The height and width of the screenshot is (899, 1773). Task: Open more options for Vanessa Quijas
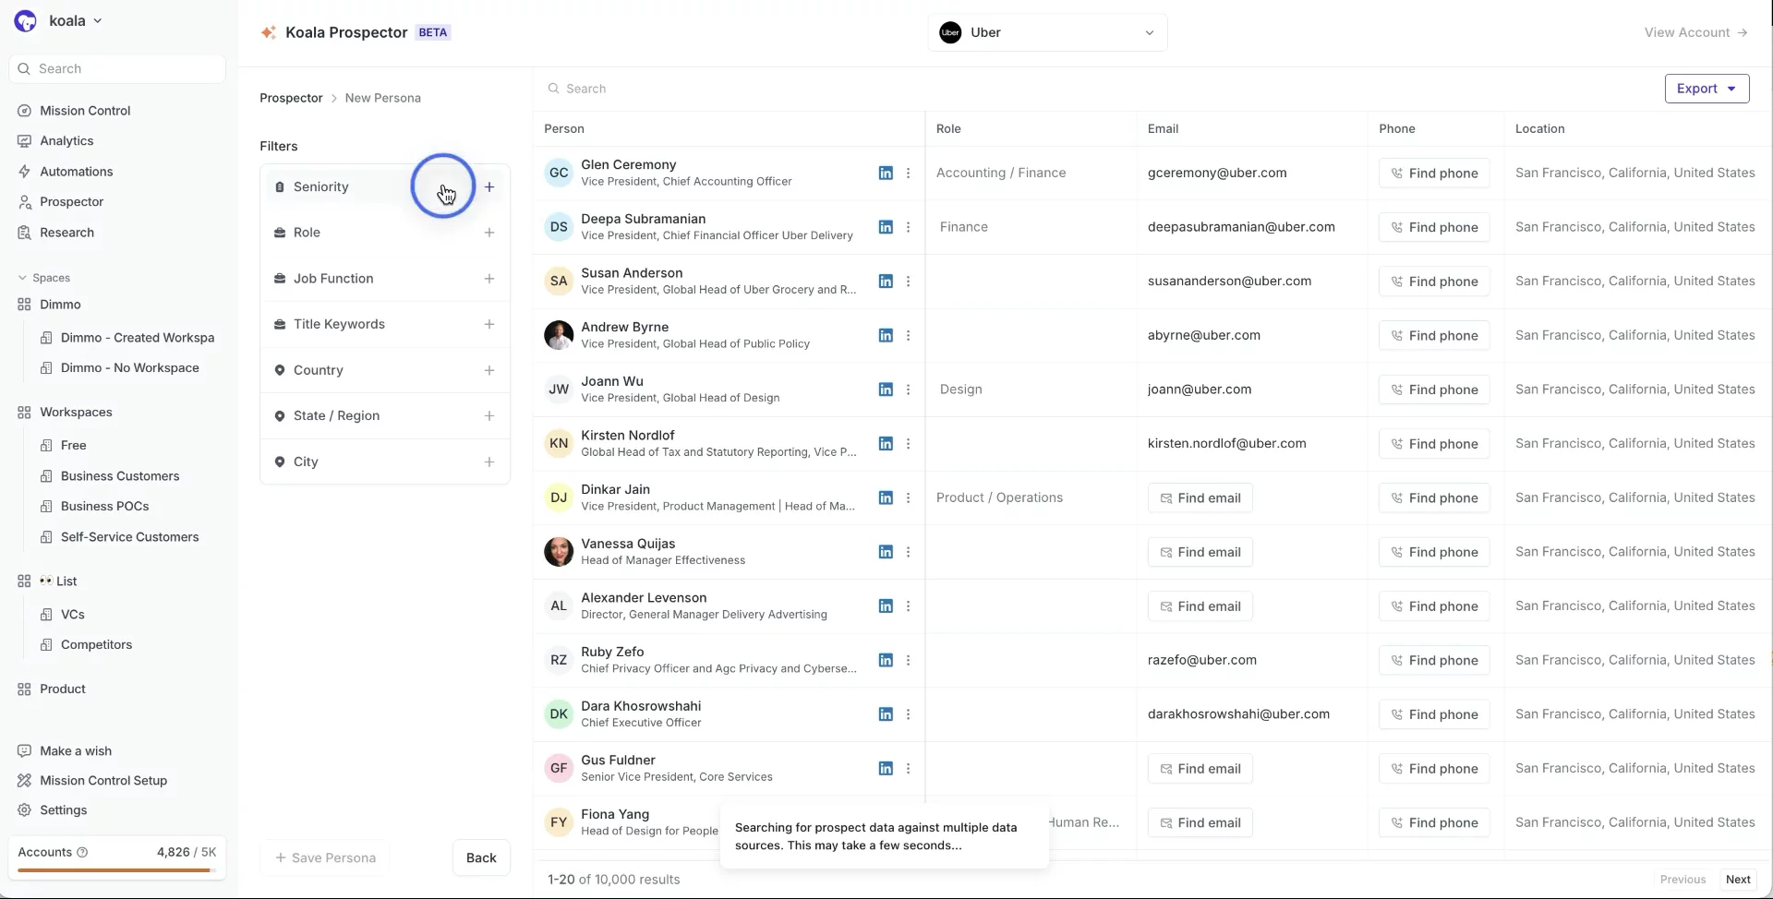908,552
